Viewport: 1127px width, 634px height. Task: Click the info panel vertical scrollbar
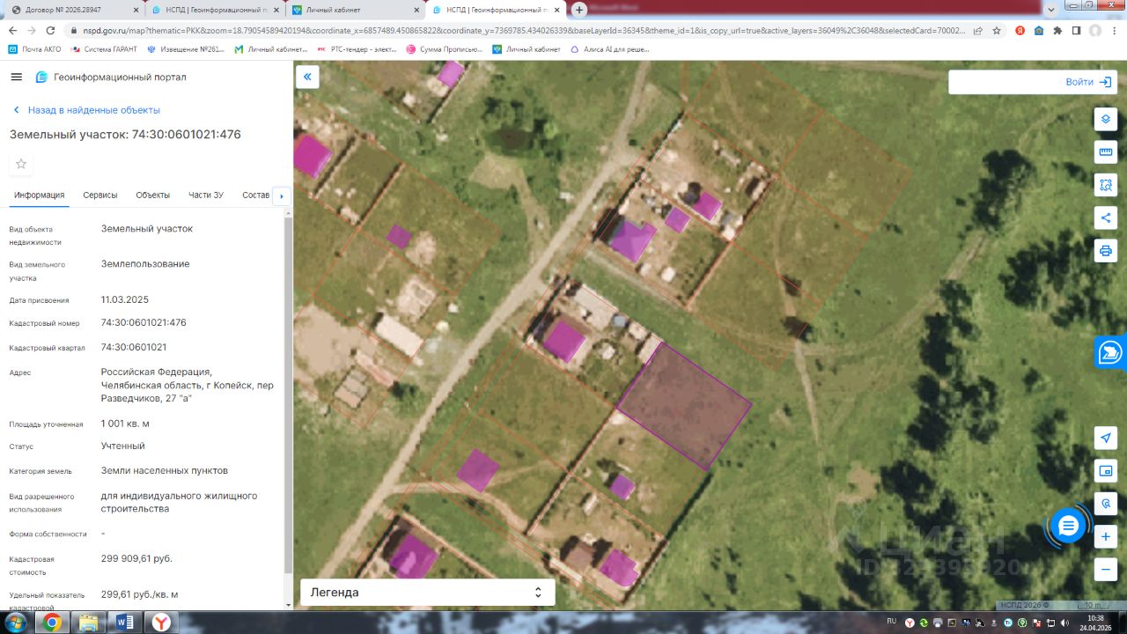tap(288, 392)
